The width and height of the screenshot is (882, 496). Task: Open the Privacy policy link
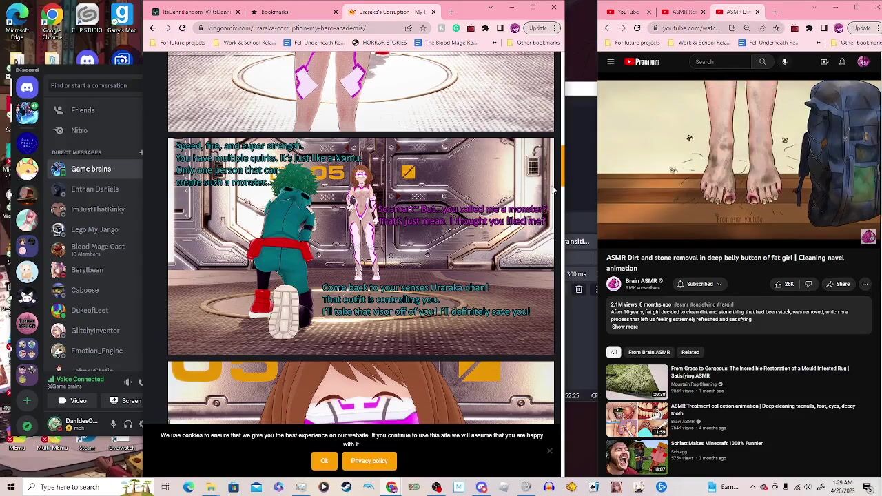click(369, 461)
